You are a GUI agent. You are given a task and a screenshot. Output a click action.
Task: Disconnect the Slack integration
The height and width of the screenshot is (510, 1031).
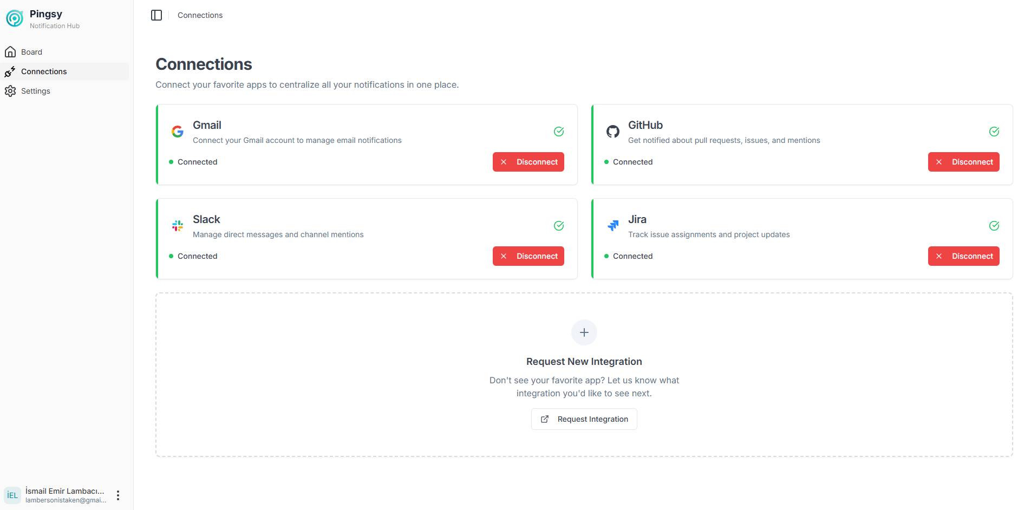tap(528, 256)
